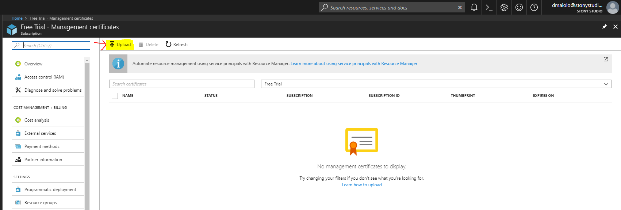Sort by THUMBPRINT column header
The height and width of the screenshot is (210, 621).
[x=463, y=96]
